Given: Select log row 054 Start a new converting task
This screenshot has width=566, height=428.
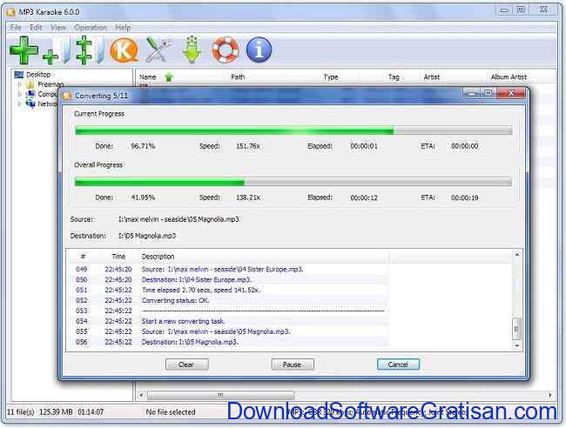Looking at the screenshot, I should coord(228,321).
